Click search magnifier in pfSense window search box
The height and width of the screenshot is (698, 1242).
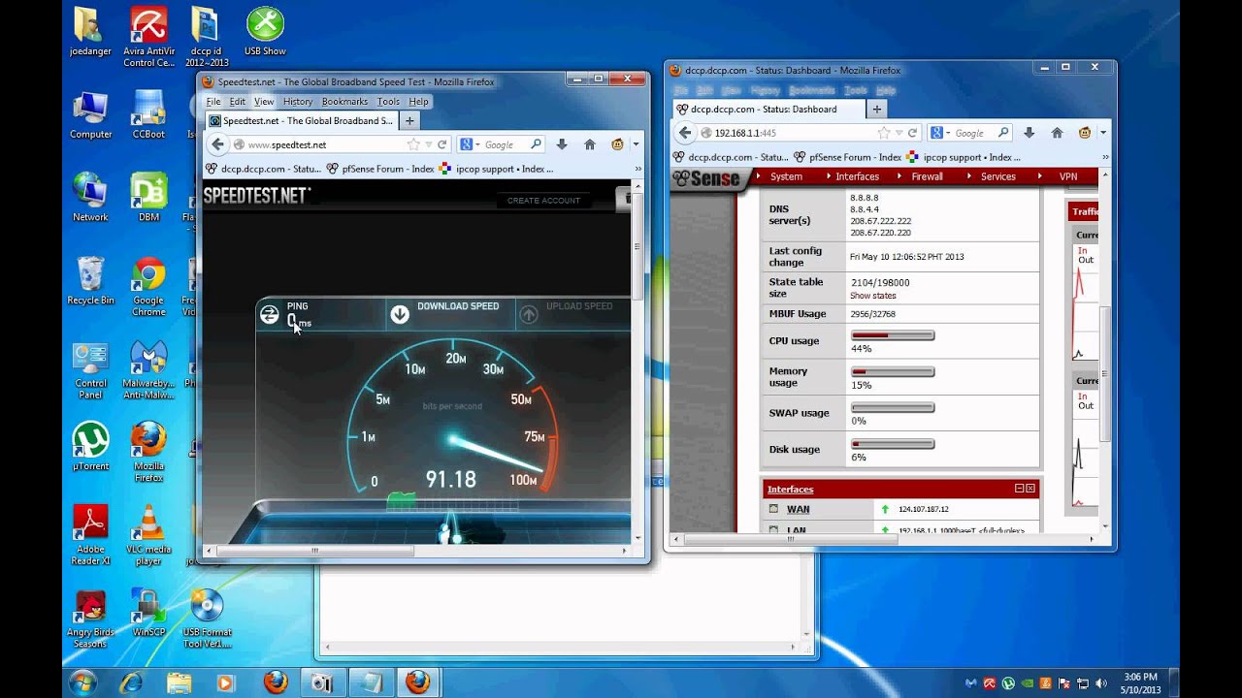click(x=1004, y=133)
